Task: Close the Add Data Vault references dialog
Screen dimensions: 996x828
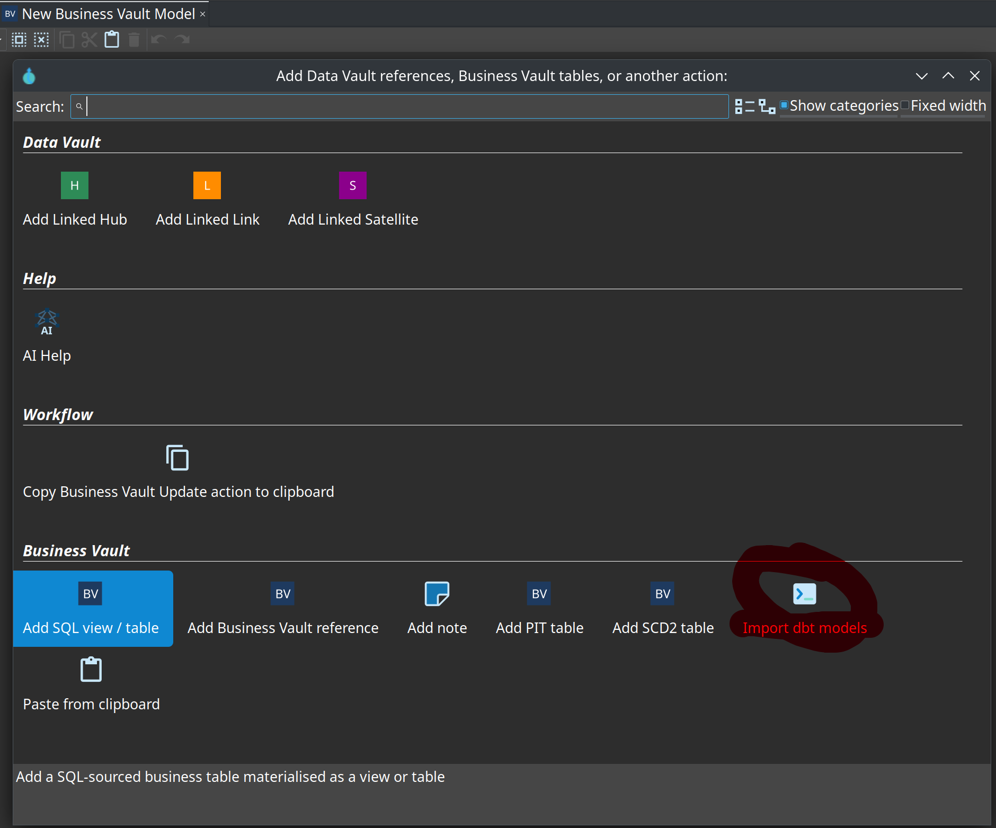Action: (975, 76)
